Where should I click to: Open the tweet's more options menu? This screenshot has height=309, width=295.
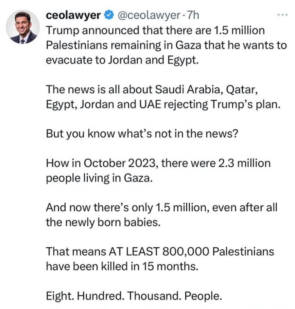[282, 15]
